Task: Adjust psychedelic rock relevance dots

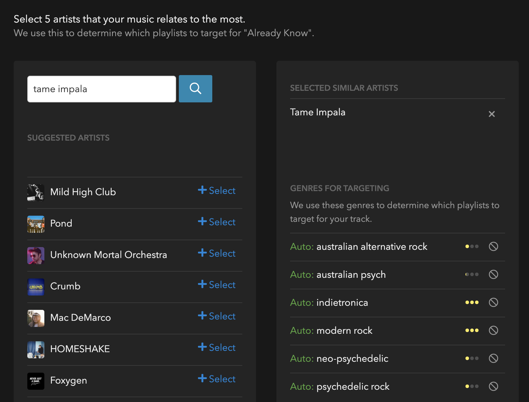Action: point(472,386)
